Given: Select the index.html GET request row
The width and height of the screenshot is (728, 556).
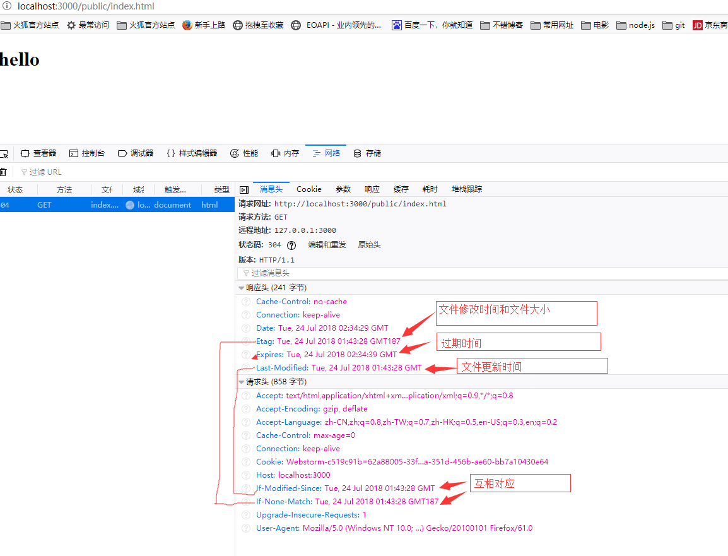Looking at the screenshot, I should 117,205.
